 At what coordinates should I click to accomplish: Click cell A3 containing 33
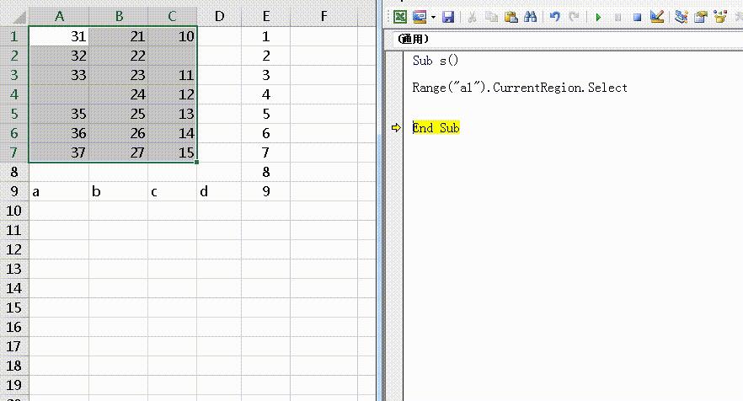pyautogui.click(x=59, y=75)
